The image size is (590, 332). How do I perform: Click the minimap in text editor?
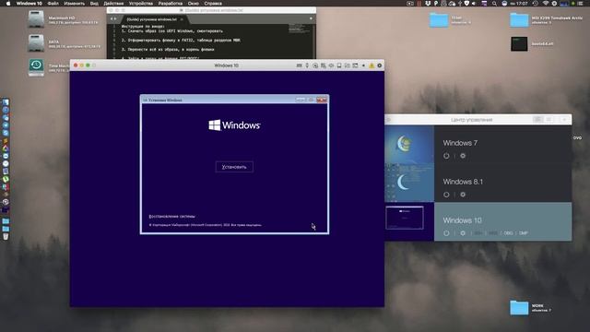(x=300, y=29)
